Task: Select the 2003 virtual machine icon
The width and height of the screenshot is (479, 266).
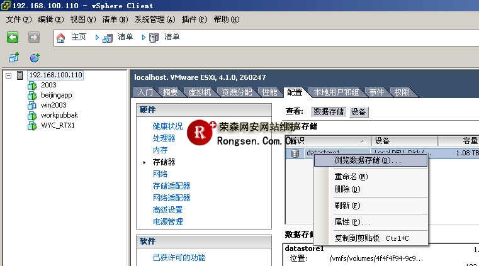Action: click(x=33, y=86)
